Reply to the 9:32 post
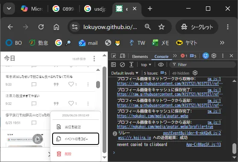Screen dimensions: 238x162 (x=34, y=104)
